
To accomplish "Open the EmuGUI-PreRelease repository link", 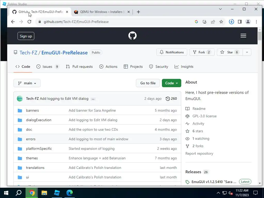I will [x=64, y=53].
